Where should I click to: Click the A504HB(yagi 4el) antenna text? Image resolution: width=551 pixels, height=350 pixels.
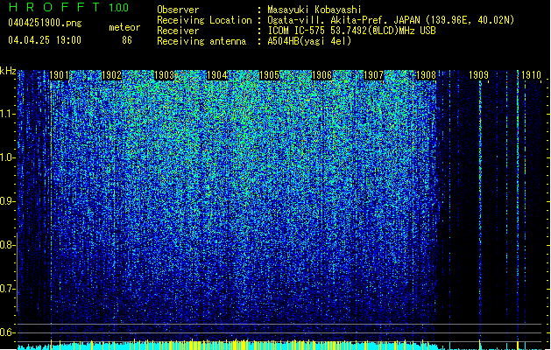[x=309, y=41]
